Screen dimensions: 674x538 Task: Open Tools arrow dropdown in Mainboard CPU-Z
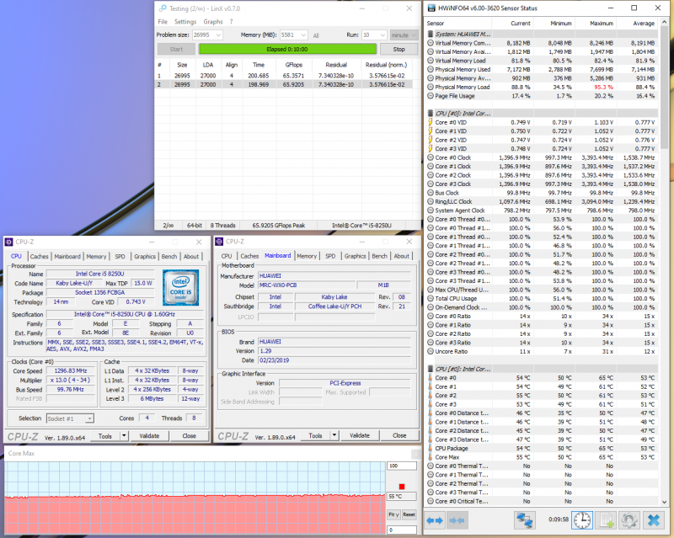pyautogui.click(x=334, y=435)
